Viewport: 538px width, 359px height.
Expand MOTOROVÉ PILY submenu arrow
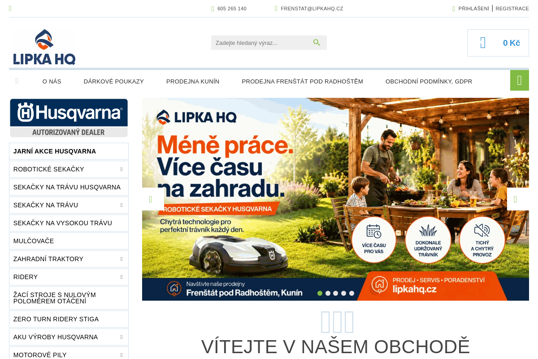click(x=121, y=355)
